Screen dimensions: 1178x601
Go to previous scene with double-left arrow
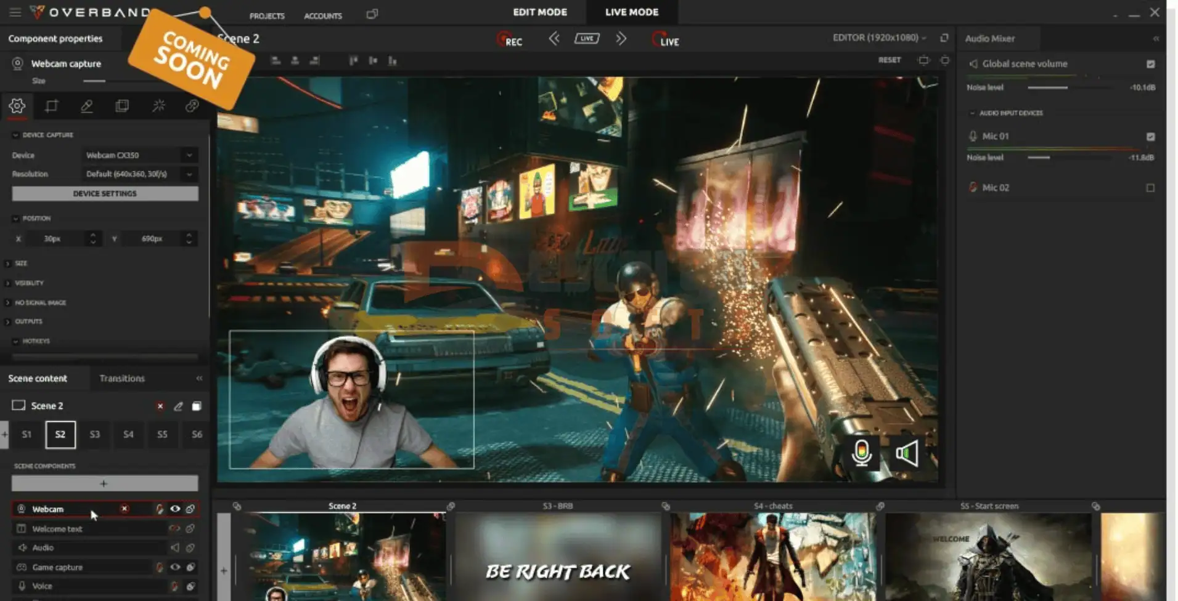pyautogui.click(x=554, y=39)
